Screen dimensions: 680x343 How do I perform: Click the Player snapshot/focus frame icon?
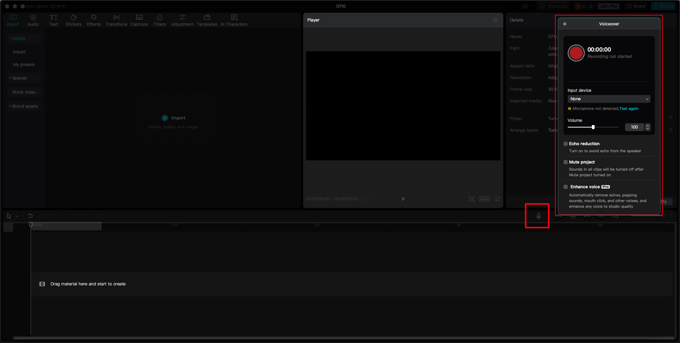pyautogui.click(x=471, y=199)
